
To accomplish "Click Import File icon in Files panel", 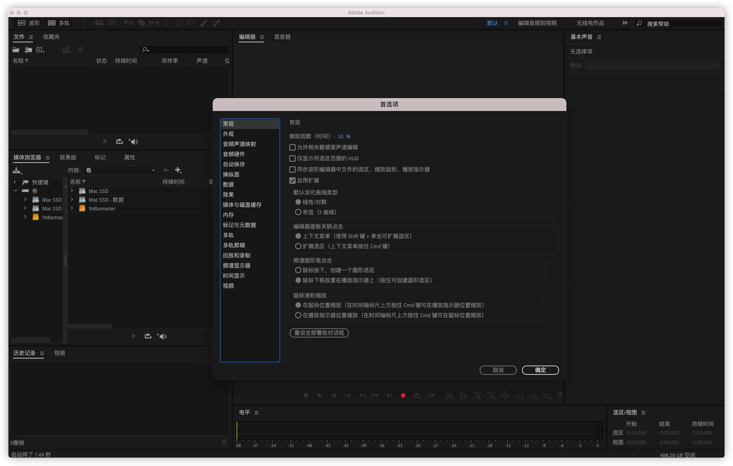I will tap(29, 50).
